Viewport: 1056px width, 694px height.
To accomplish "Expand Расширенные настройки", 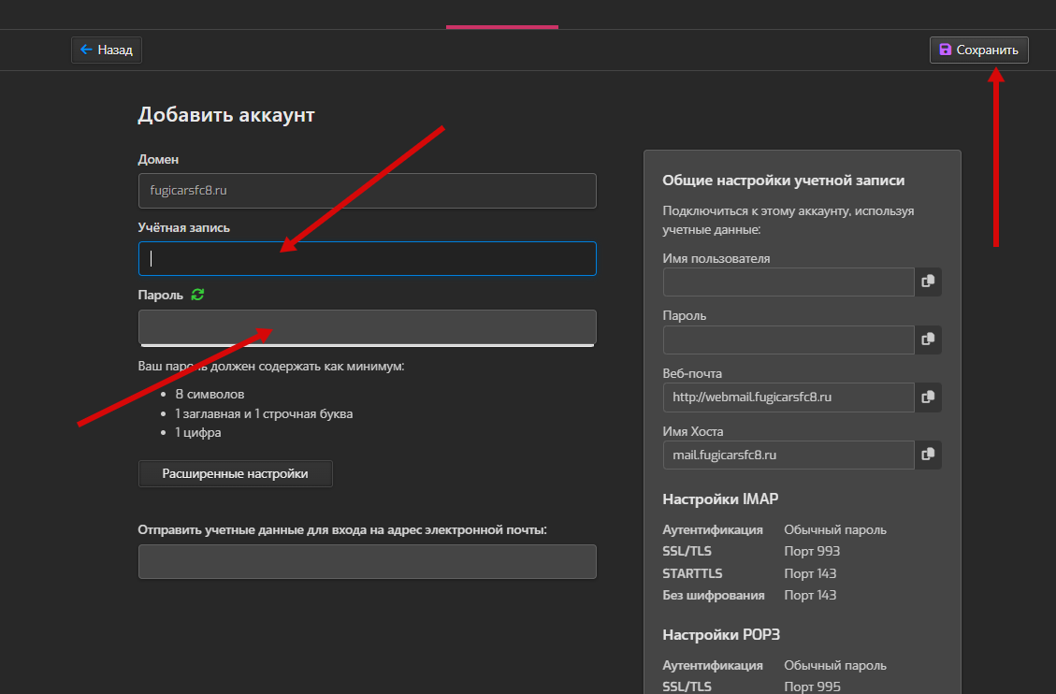I will [x=235, y=473].
